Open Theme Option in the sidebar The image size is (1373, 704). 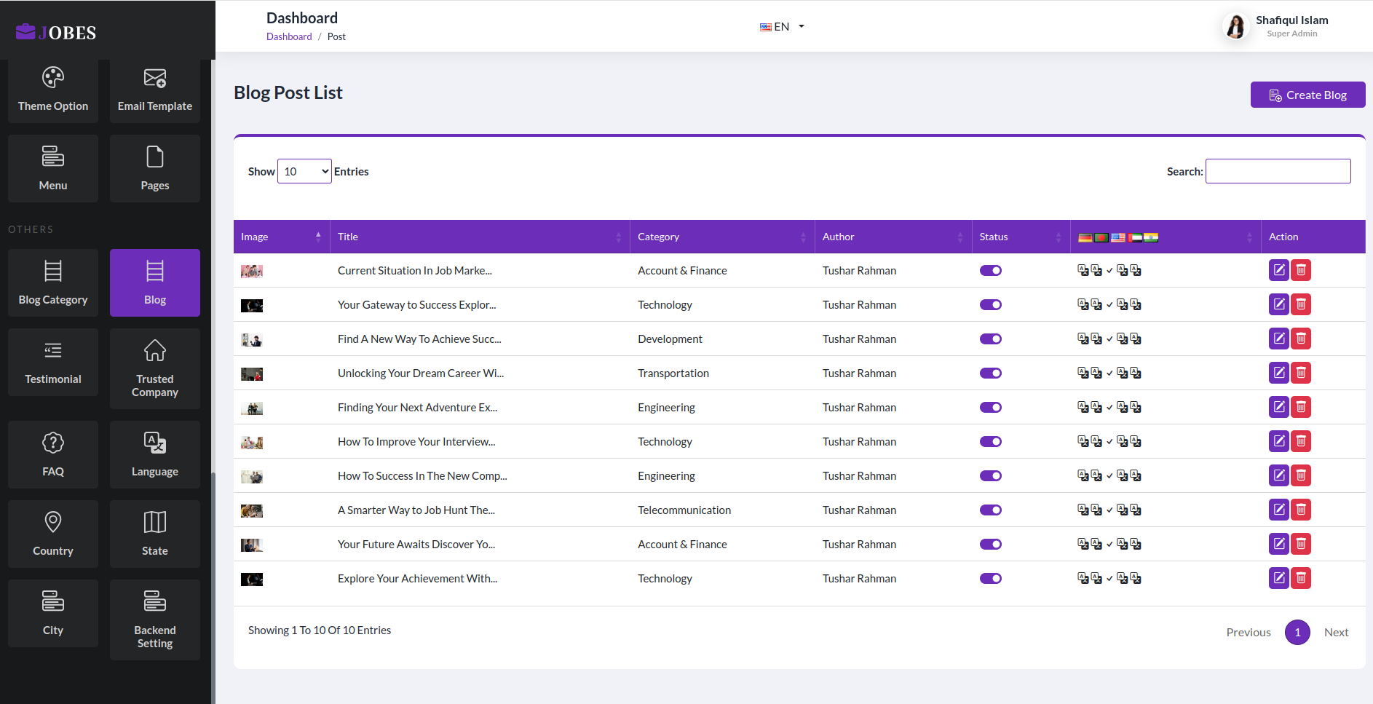(53, 90)
